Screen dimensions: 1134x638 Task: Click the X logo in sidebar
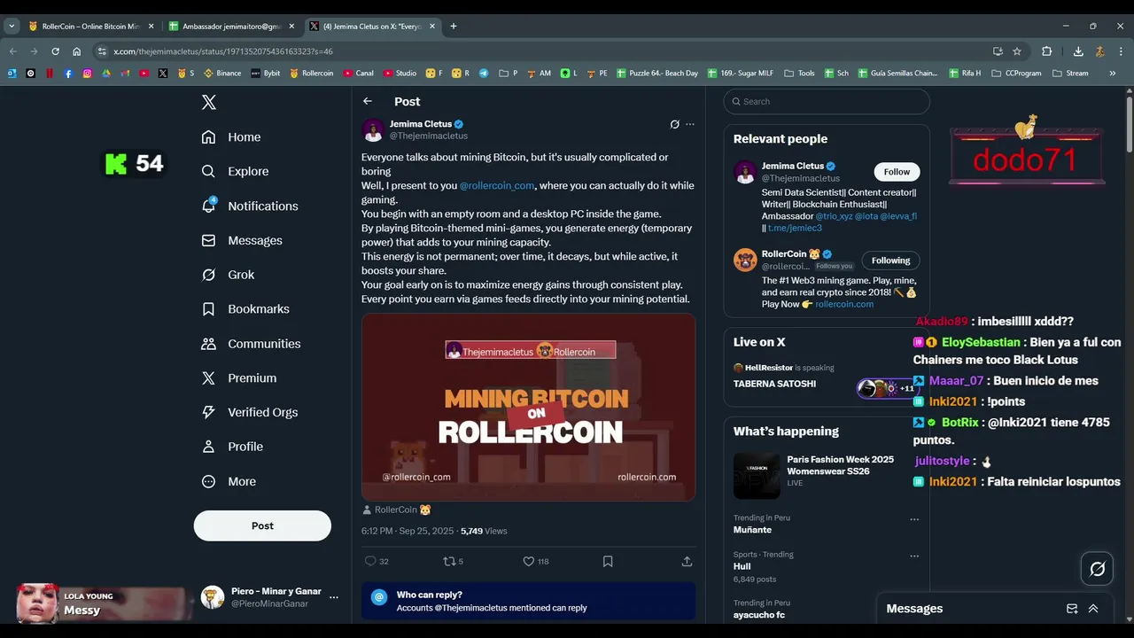point(209,102)
